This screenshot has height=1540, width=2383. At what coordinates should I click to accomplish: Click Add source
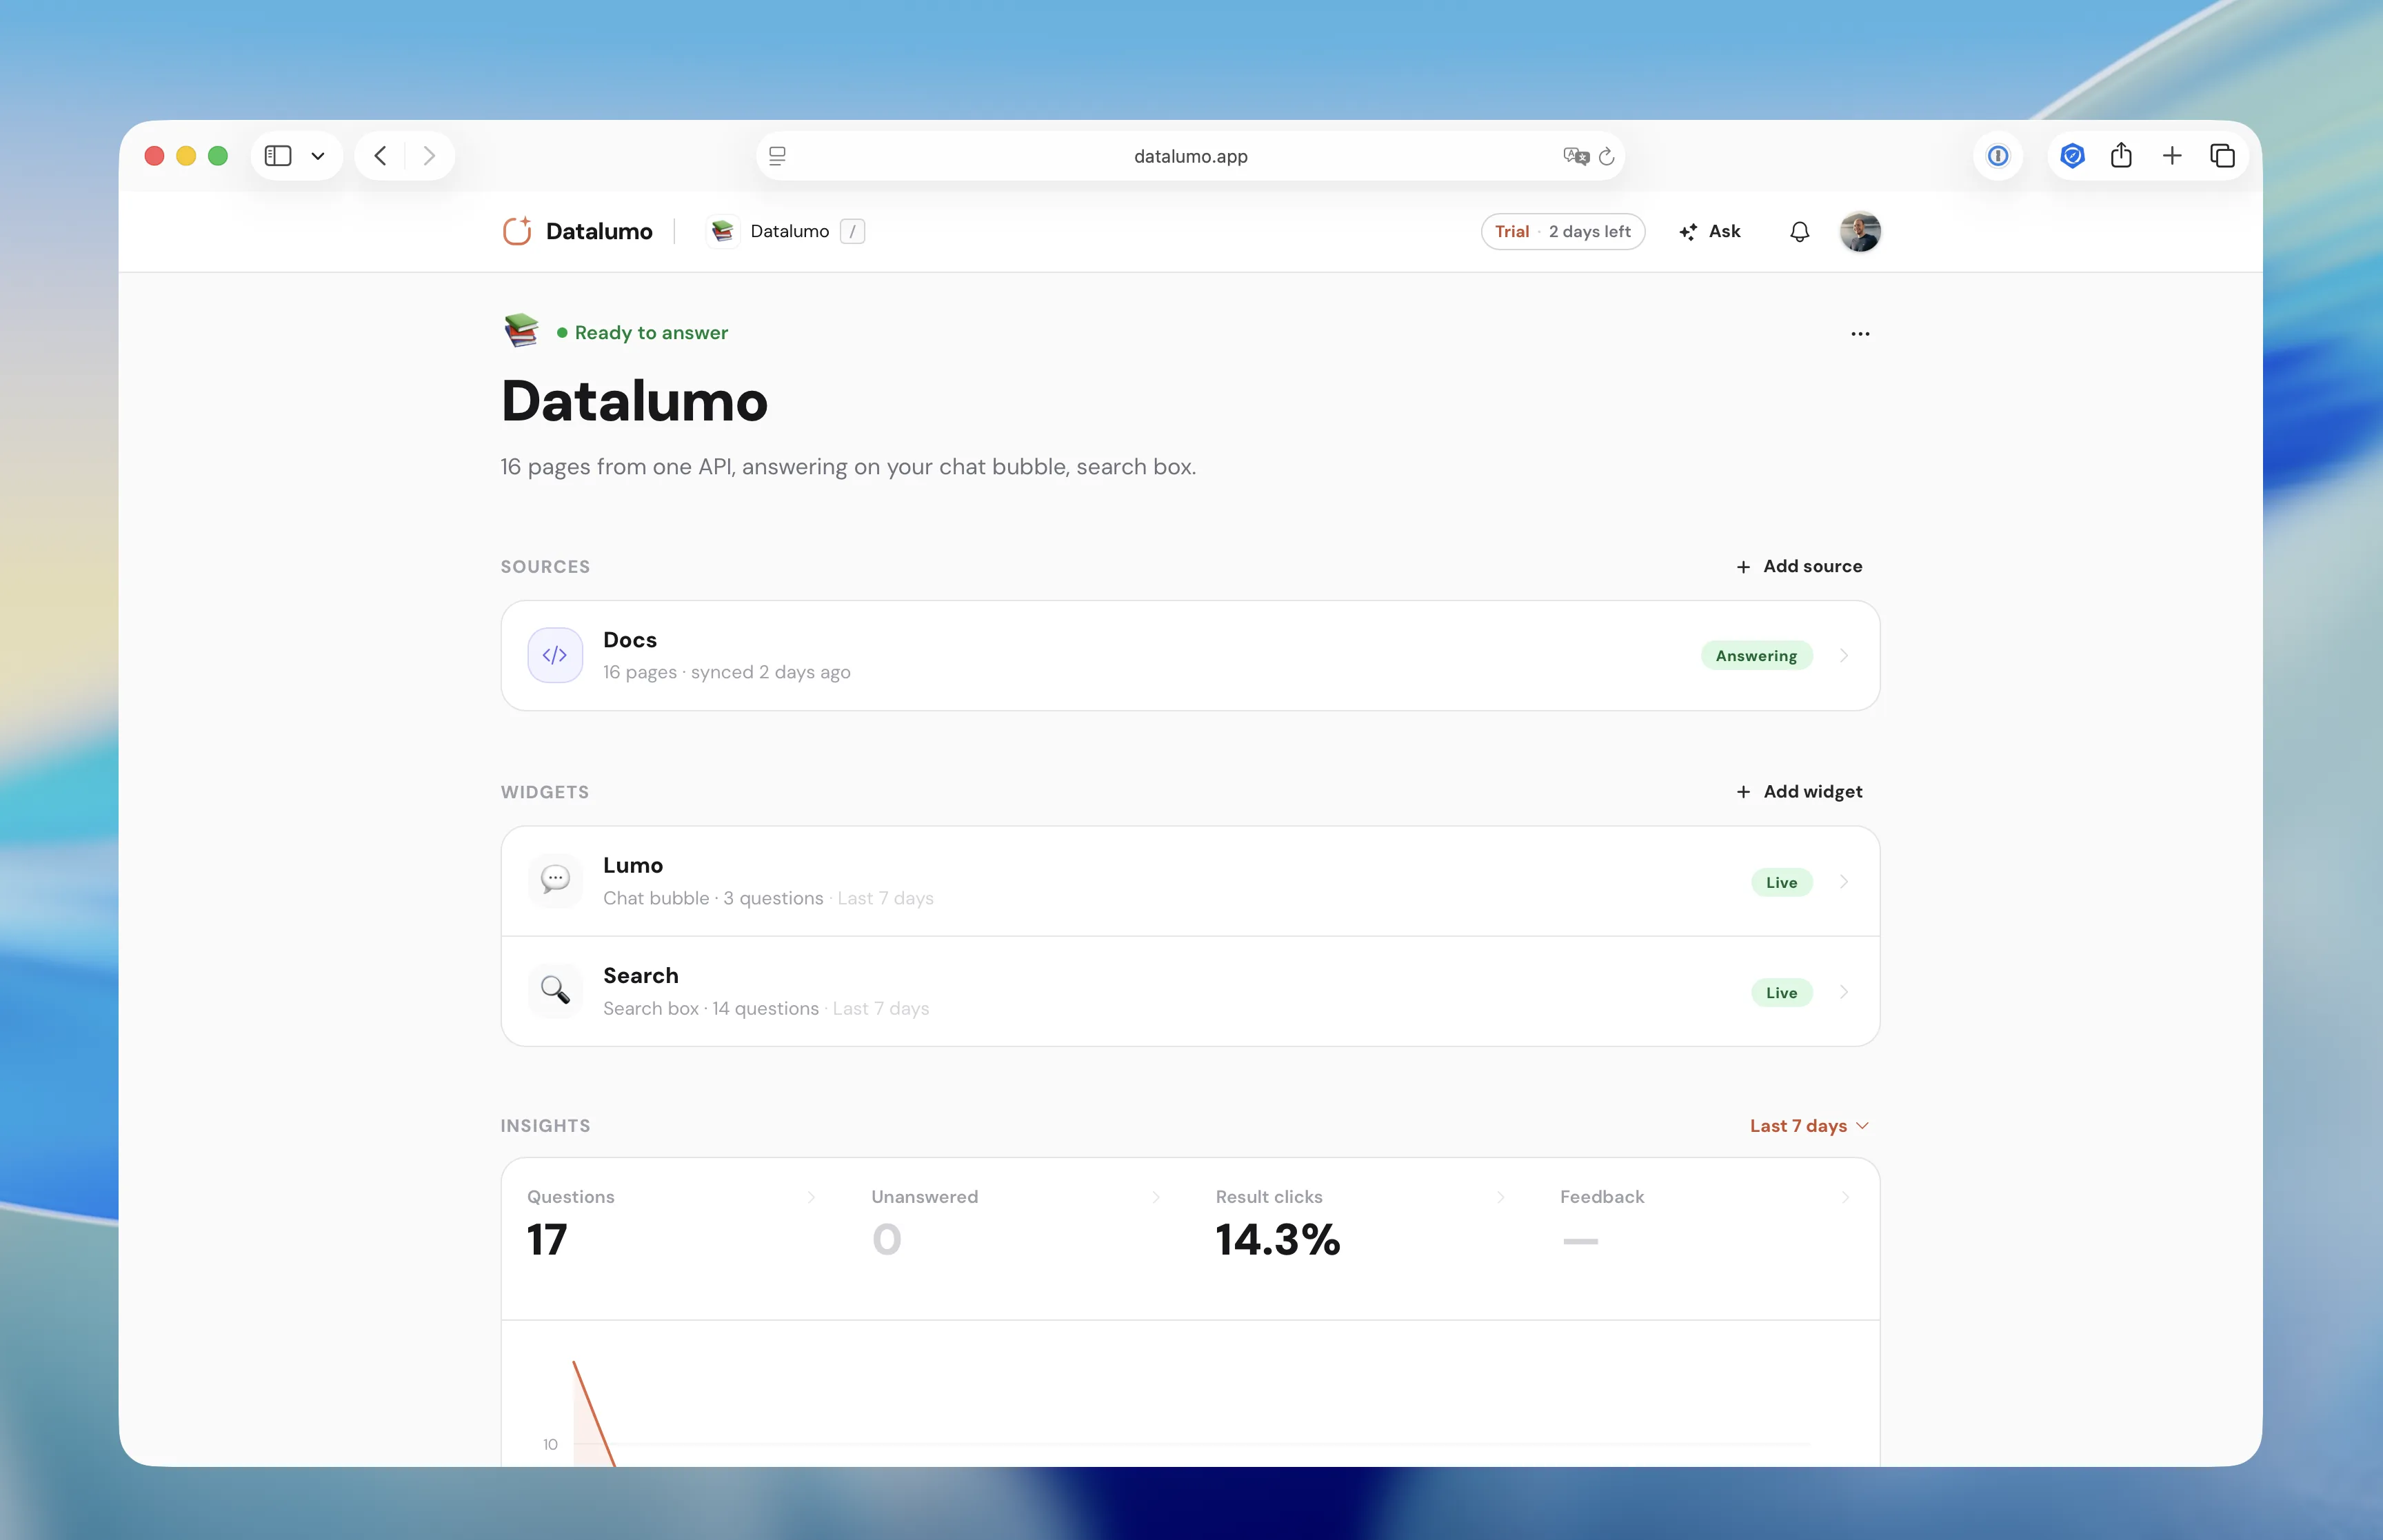pos(1799,566)
